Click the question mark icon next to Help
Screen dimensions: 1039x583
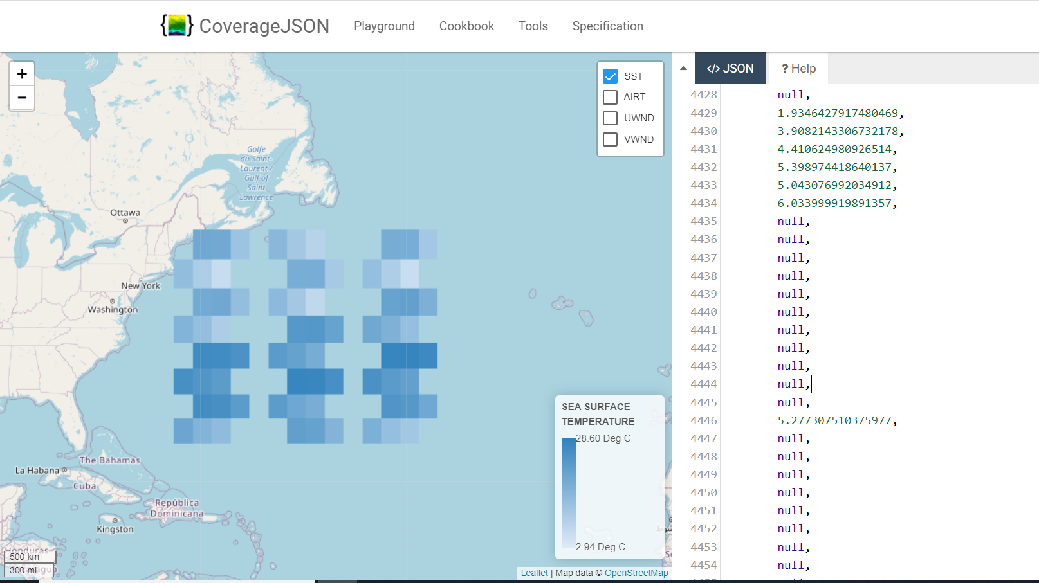[x=784, y=68]
